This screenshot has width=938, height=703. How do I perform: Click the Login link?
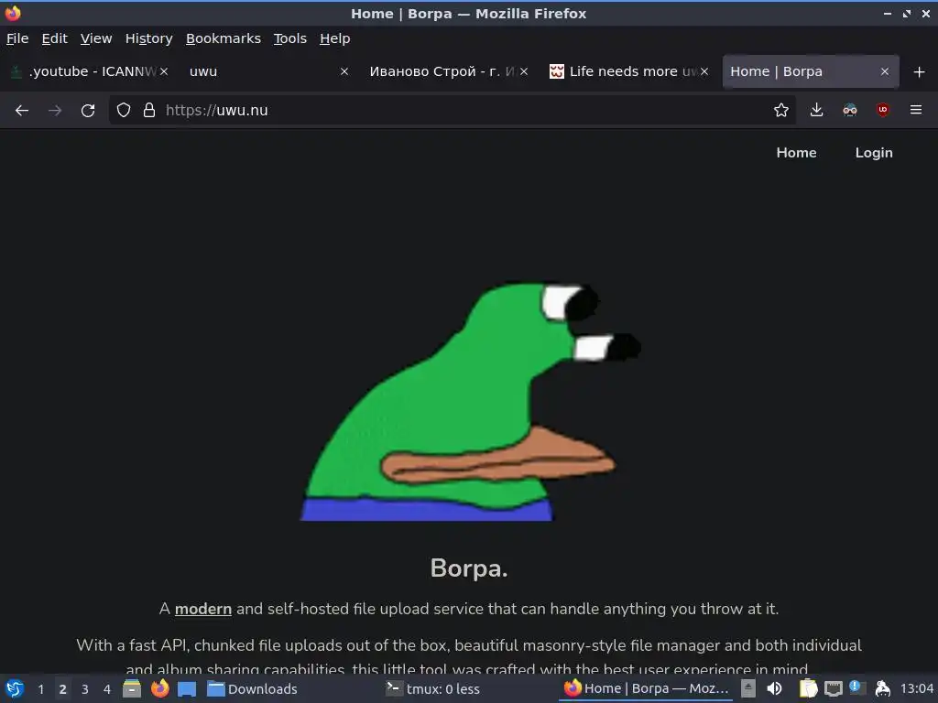point(874,153)
